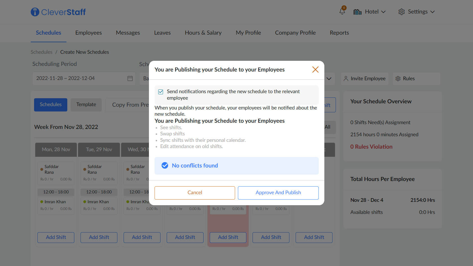Click the Rules gear icon
This screenshot has width=473, height=266.
(398, 79)
